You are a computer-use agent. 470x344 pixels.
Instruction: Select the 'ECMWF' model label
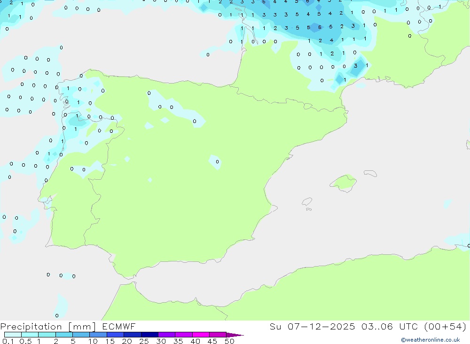point(119,326)
